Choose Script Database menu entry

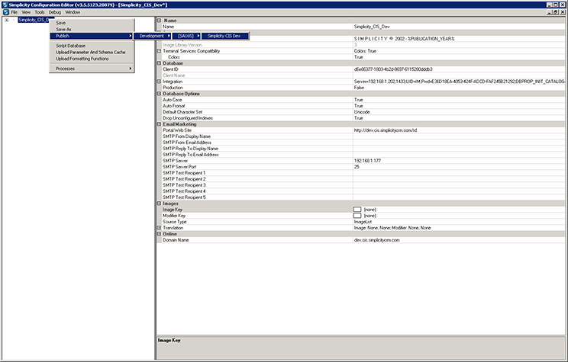pyautogui.click(x=92, y=46)
